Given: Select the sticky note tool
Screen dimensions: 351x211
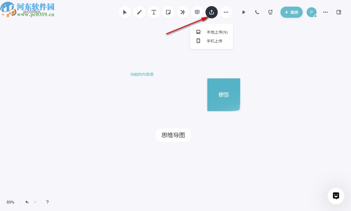Looking at the screenshot, I should (168, 12).
